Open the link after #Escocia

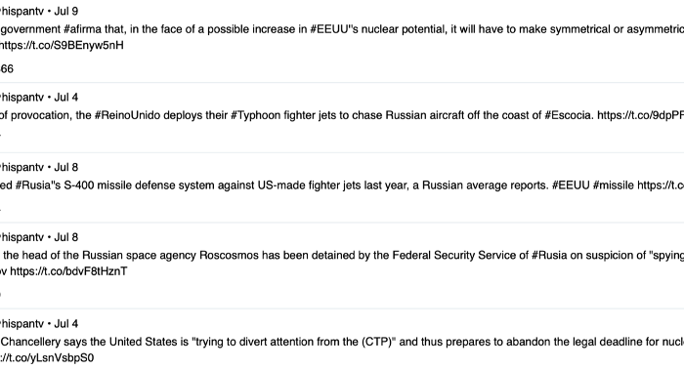point(640,115)
